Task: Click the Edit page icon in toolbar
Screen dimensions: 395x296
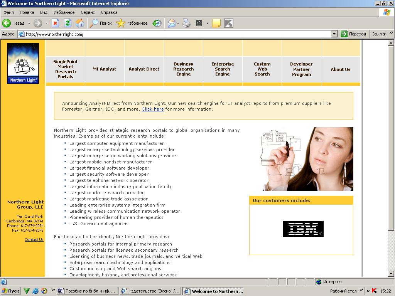Action: click(199, 23)
